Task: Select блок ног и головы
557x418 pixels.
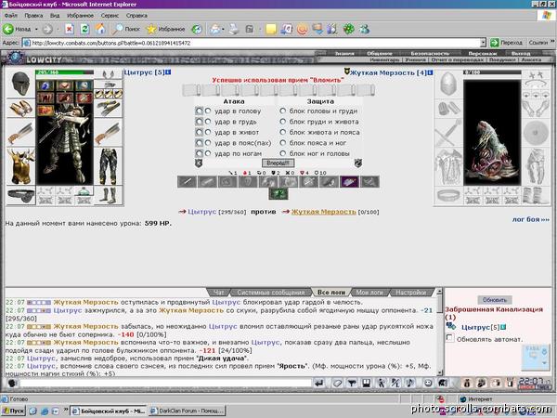Action: [283, 153]
